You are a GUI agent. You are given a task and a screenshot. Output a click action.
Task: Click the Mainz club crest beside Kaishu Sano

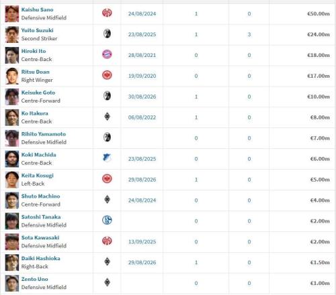(107, 13)
